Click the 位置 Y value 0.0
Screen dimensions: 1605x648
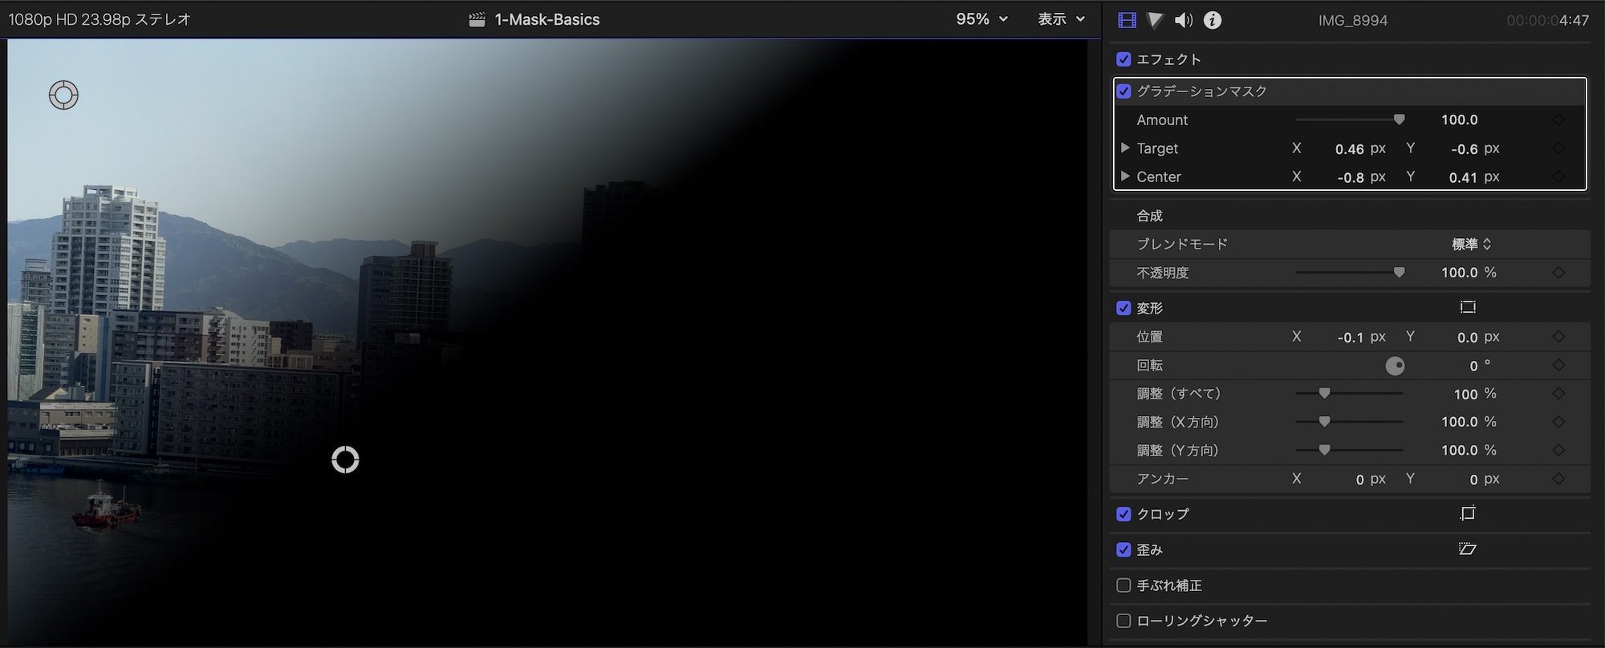tap(1467, 338)
